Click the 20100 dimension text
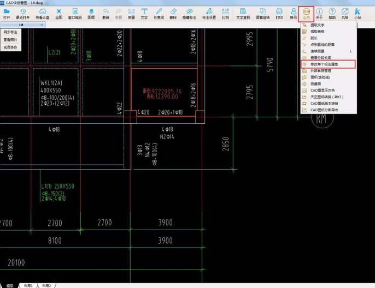 pyautogui.click(x=16, y=263)
